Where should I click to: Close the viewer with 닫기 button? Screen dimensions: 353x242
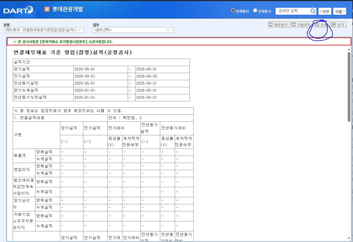339,25
